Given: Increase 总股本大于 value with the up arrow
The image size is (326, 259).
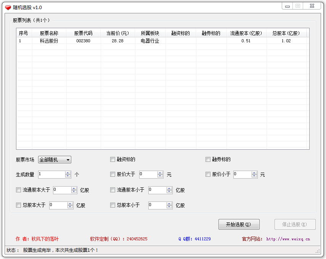Looking at the screenshot, I should coord(70,203).
